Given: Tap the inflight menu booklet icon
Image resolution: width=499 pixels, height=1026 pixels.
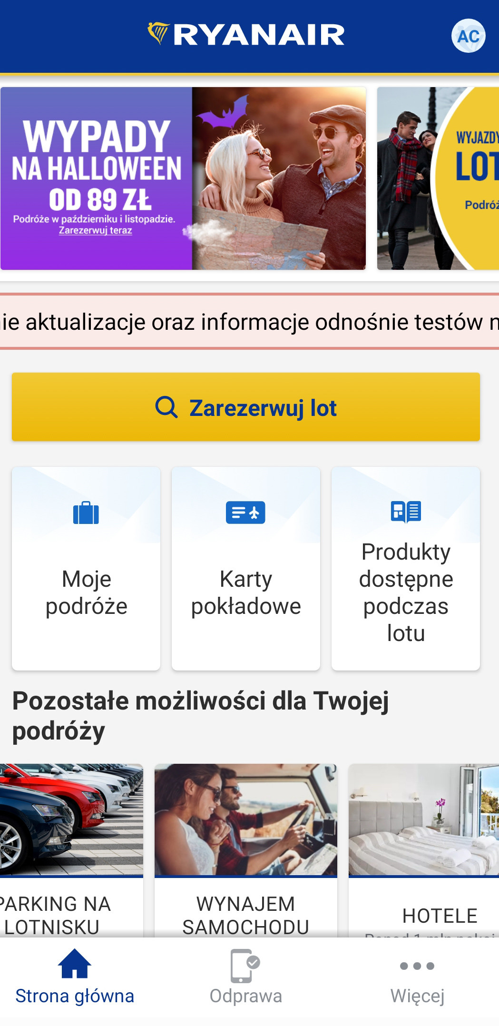Looking at the screenshot, I should 406,512.
